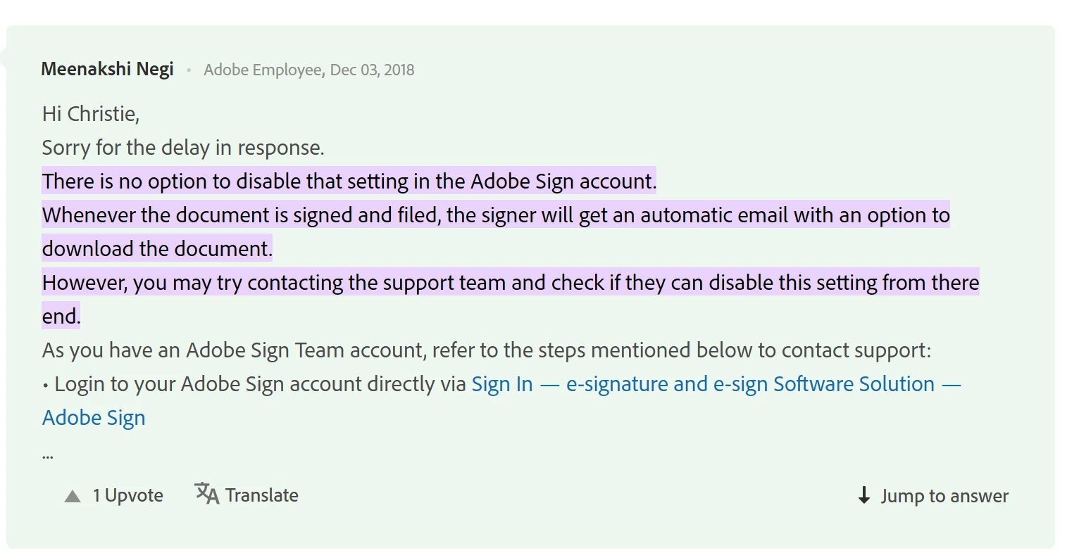
Task: Click the highlighted 'download the document.' text
Action: 157,249
